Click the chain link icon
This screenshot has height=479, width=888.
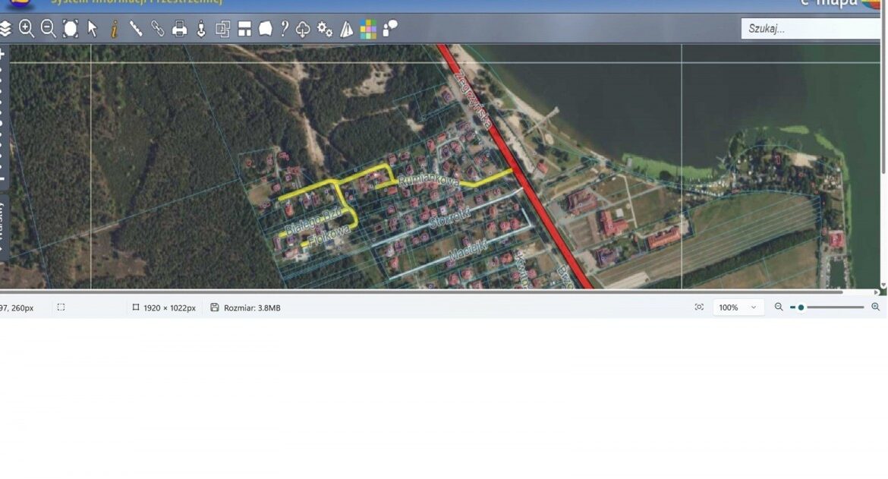tap(158, 29)
